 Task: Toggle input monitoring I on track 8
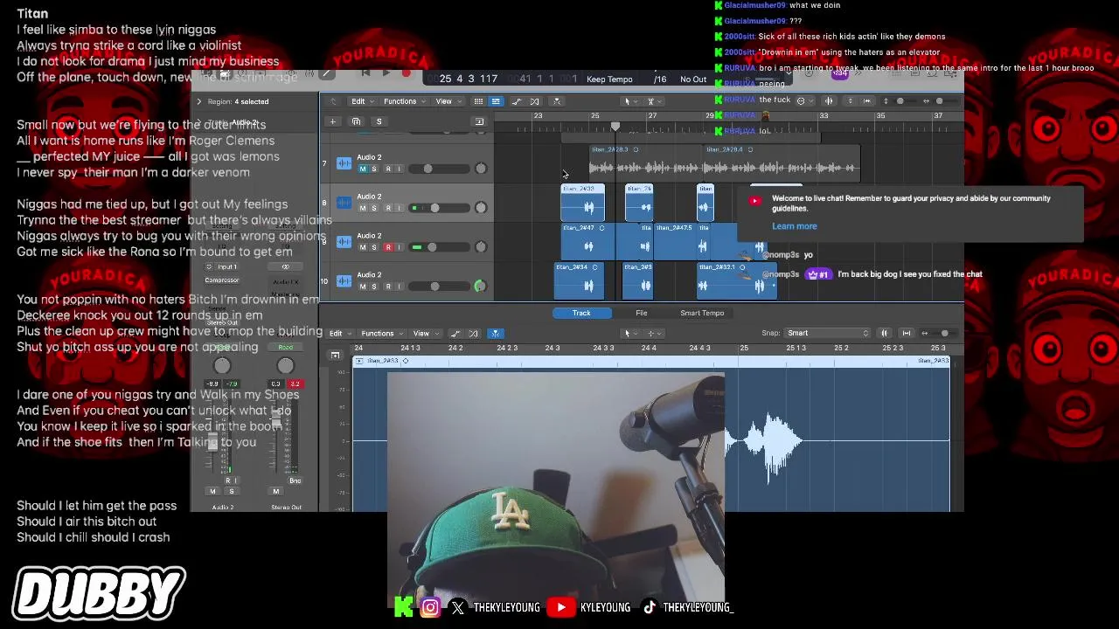coord(400,208)
